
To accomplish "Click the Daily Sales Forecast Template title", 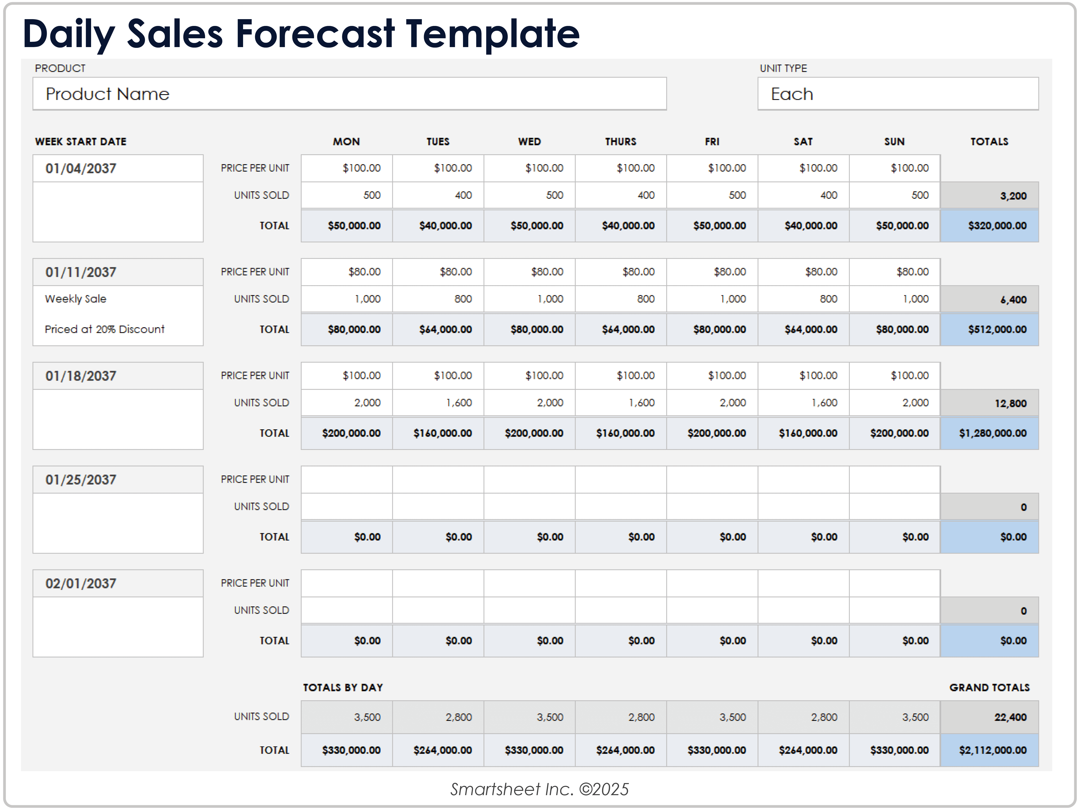I will 301,34.
